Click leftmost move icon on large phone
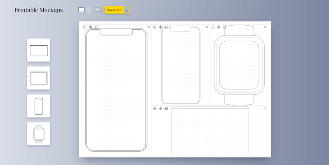329x165 pixels. click(x=85, y=27)
